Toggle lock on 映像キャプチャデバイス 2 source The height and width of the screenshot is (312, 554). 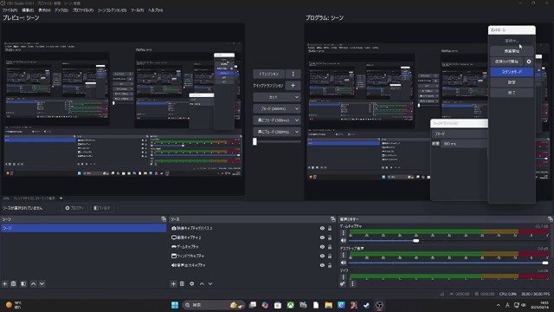point(330,229)
